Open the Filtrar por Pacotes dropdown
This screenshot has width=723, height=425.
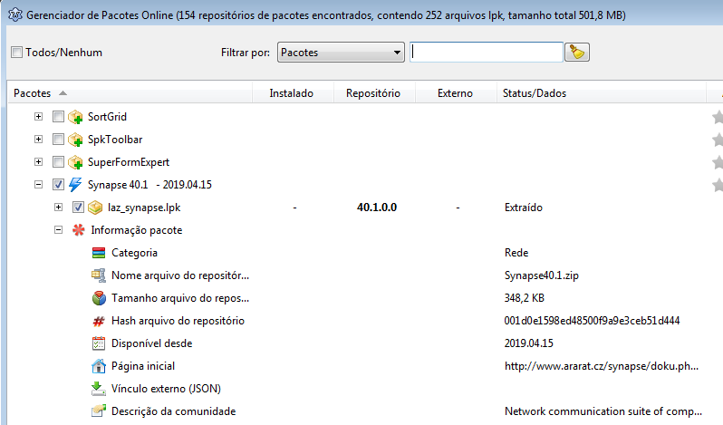click(x=341, y=52)
